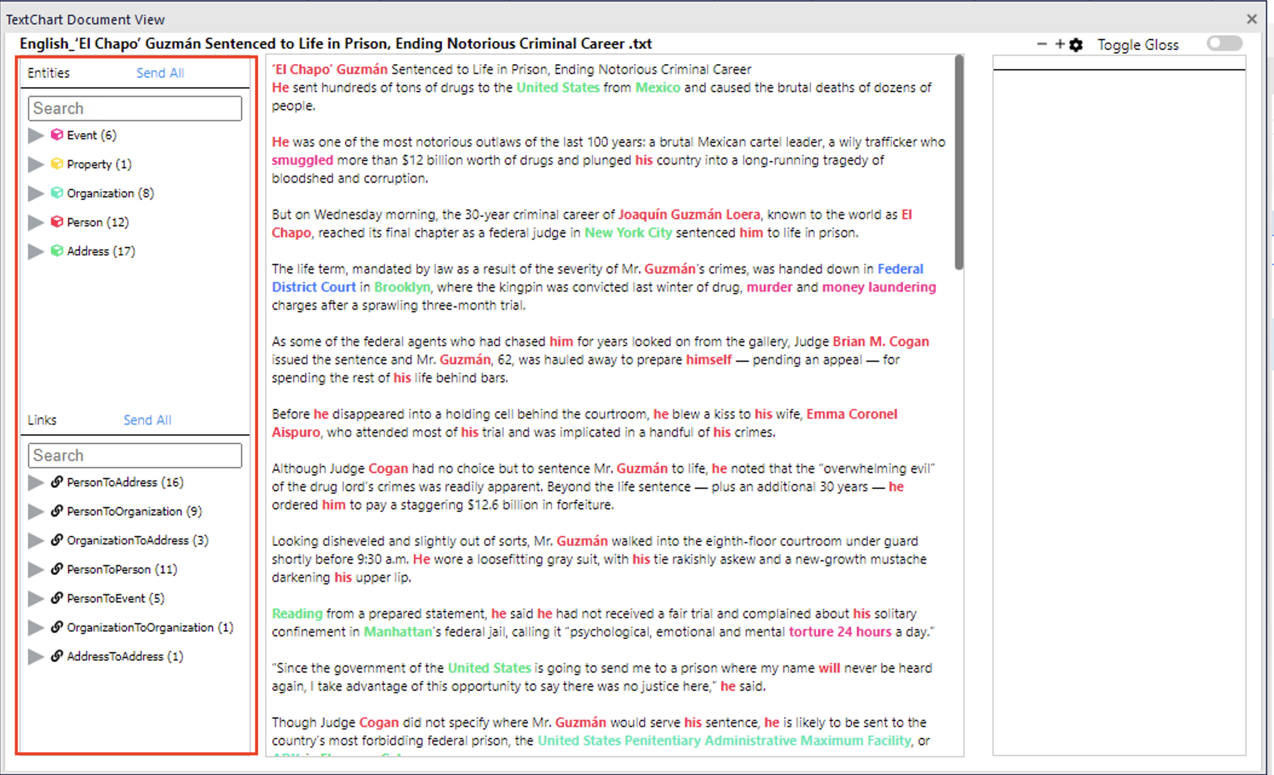Expand the Event (6) entity group
This screenshot has width=1274, height=775.
coord(34,135)
